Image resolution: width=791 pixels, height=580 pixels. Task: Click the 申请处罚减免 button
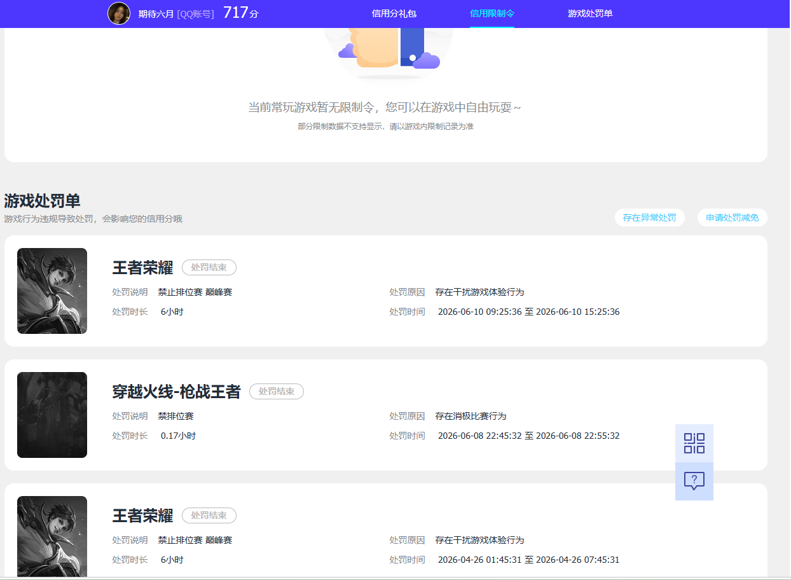tap(733, 217)
